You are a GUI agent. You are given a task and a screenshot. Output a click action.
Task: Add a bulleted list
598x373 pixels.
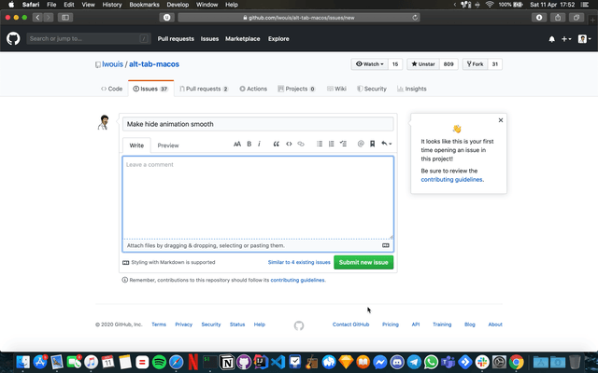(x=320, y=144)
